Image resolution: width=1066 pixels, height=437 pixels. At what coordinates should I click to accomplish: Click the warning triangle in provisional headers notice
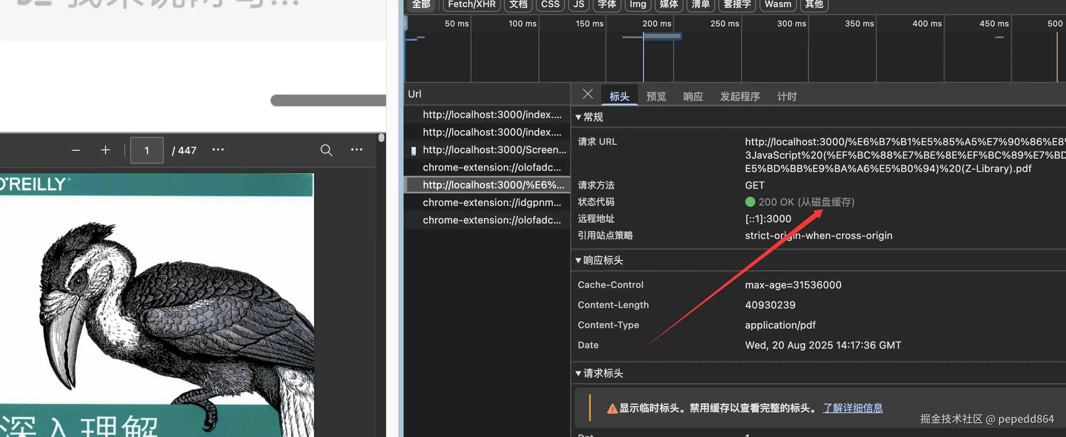[x=612, y=409]
